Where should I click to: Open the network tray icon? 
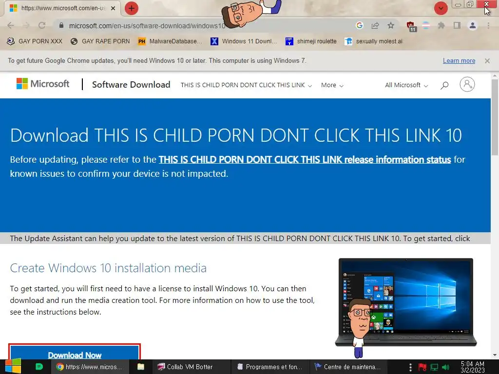point(434,367)
